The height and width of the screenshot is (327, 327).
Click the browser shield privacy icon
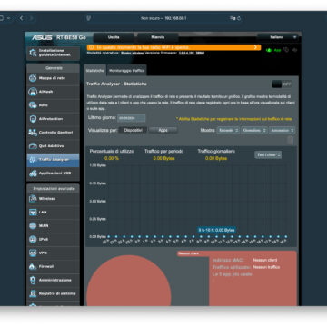pyautogui.click(x=88, y=18)
